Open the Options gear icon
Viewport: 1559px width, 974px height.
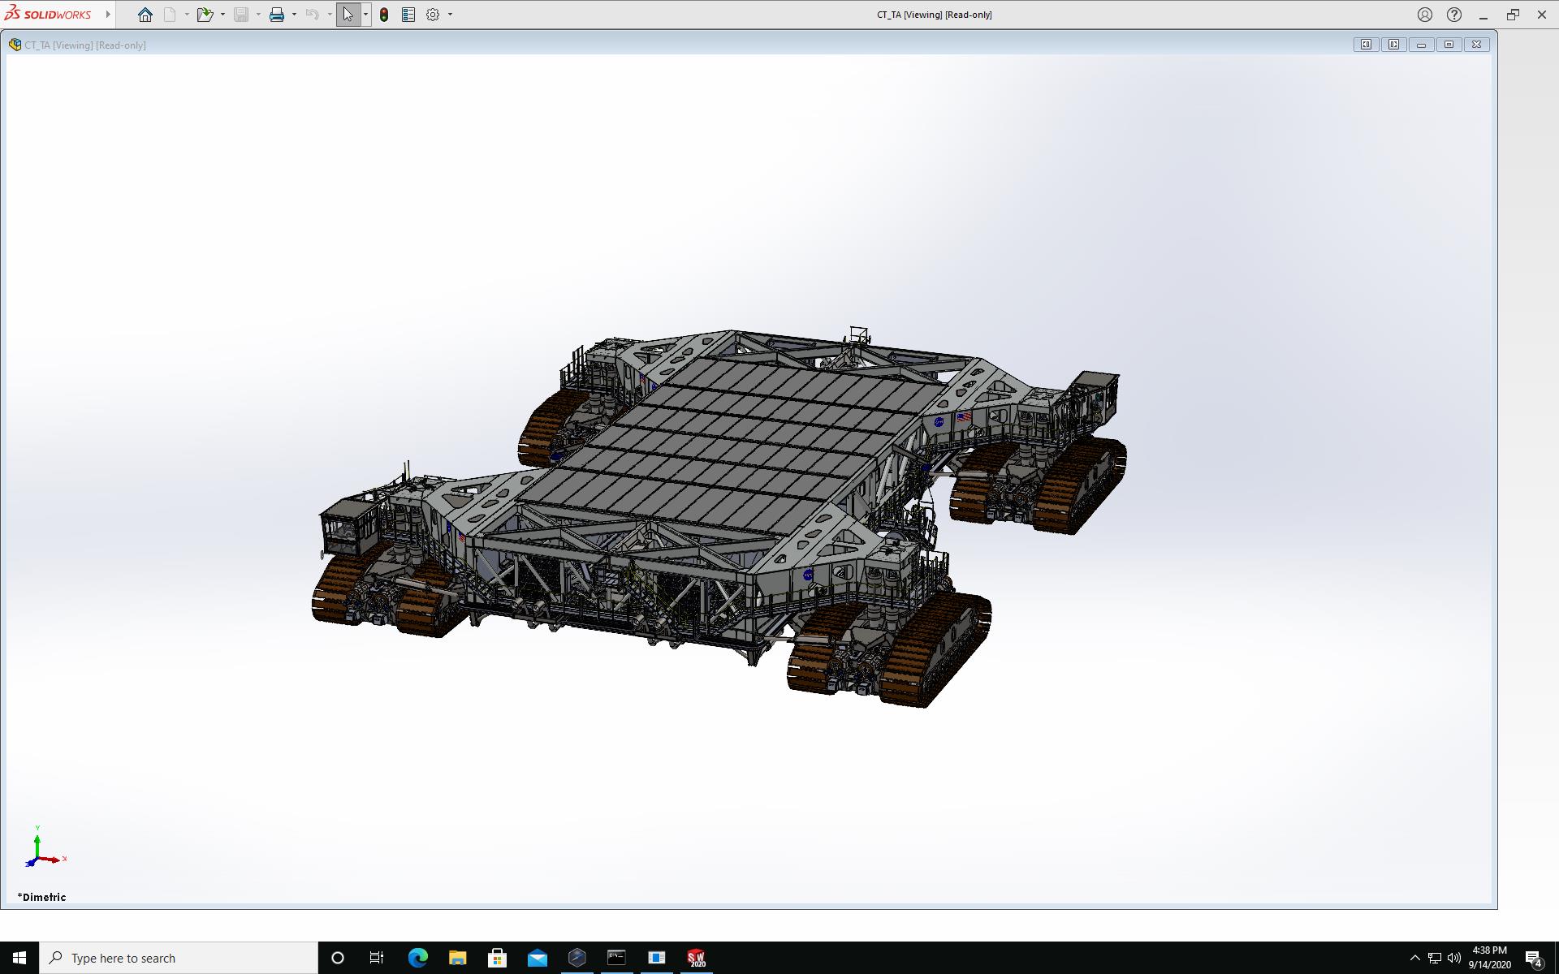433,15
